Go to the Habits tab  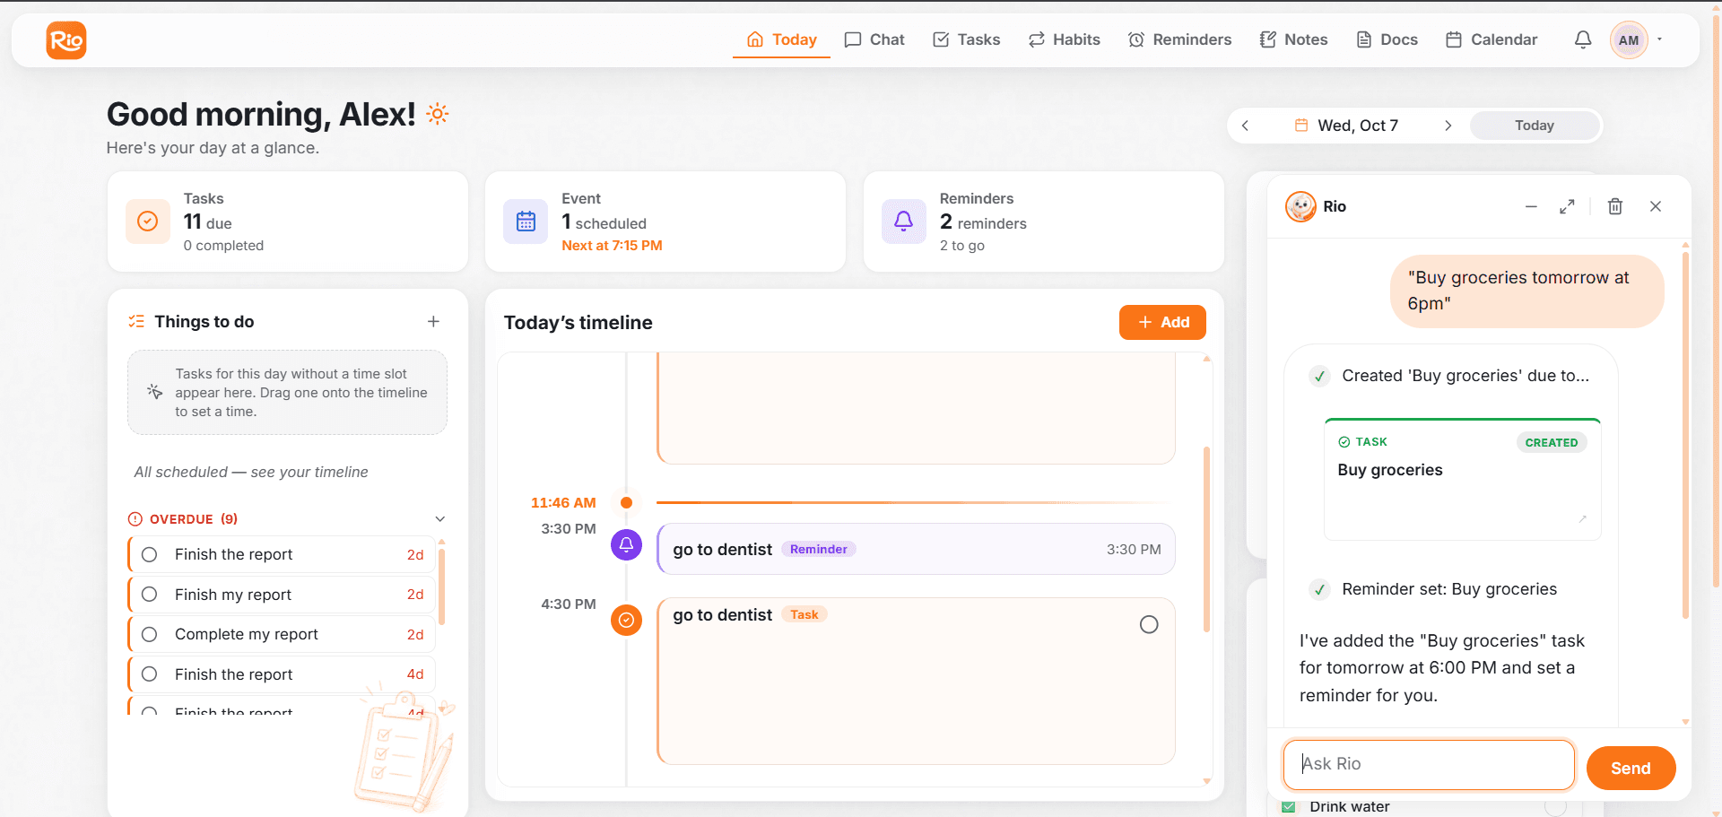coord(1065,39)
